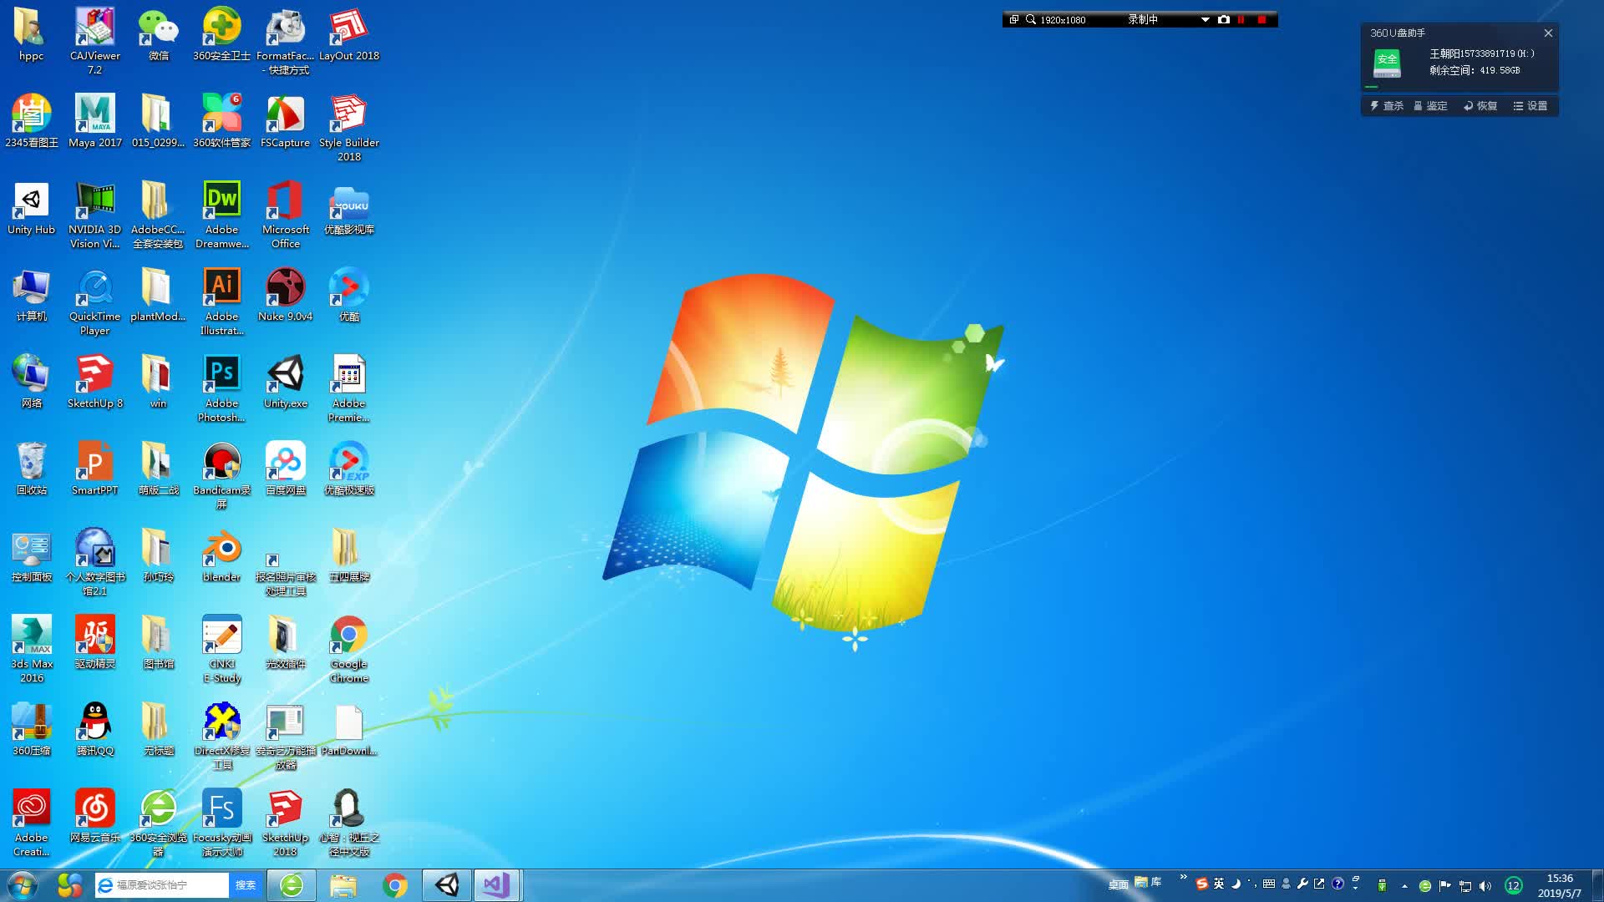Select the Maya 2017 desktop shortcut
The height and width of the screenshot is (902, 1604).
[94, 122]
